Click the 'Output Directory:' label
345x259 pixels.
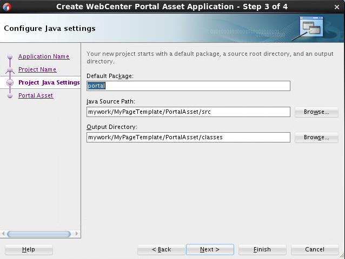[112, 127]
